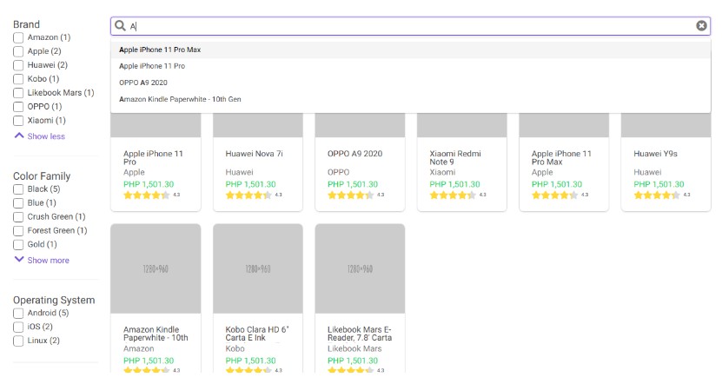This screenshot has height=384, width=722.
Task: Click the price of Amazon Kindle Paperwhite
Action: (x=149, y=361)
